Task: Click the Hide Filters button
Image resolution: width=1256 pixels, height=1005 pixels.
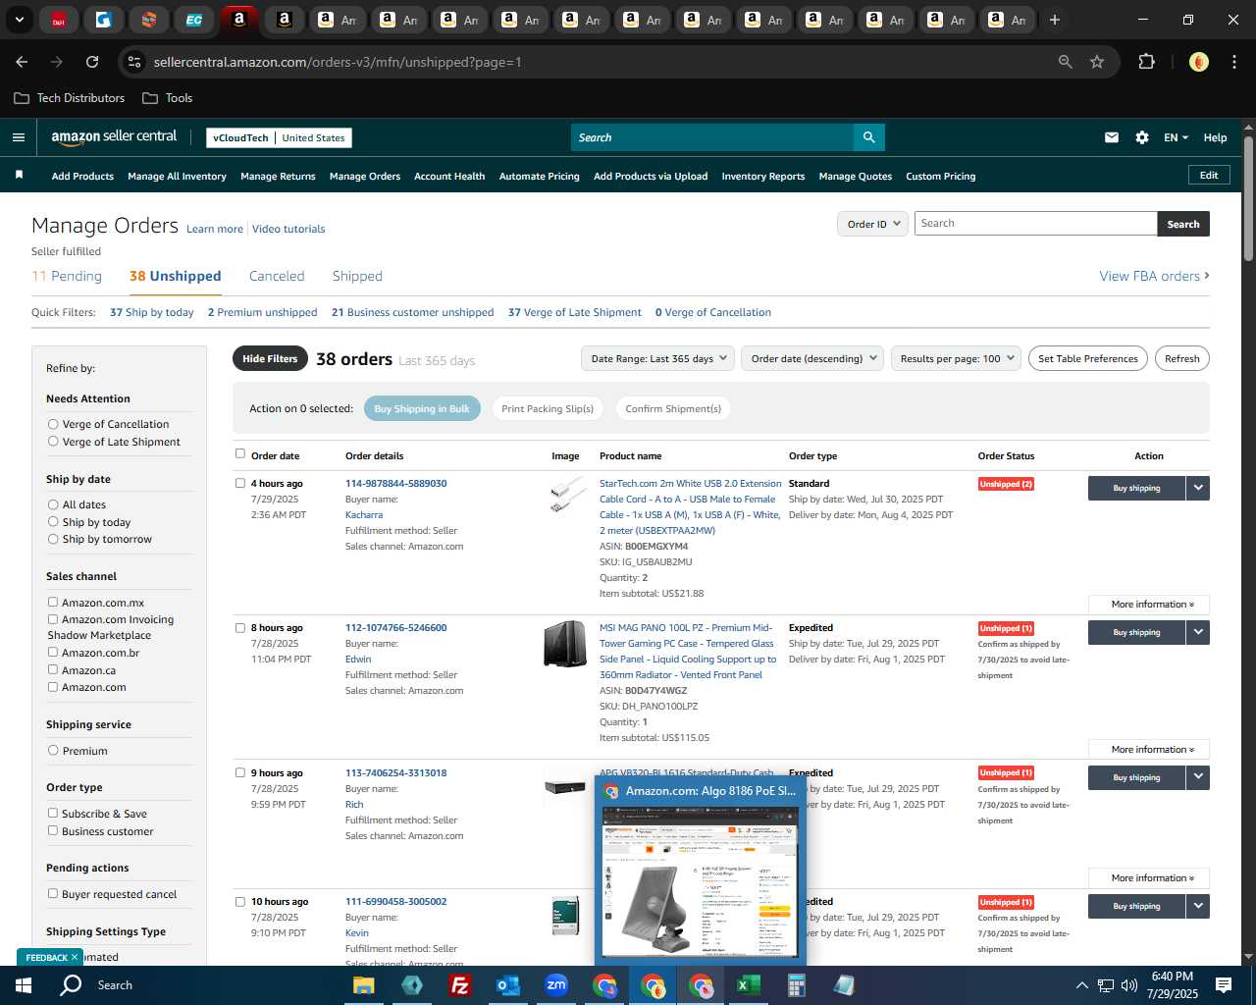Action: 270,358
